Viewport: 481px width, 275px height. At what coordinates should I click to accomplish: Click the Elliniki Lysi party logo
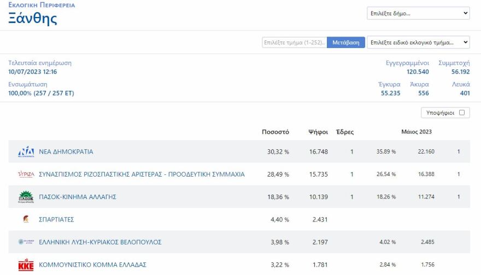click(x=26, y=242)
